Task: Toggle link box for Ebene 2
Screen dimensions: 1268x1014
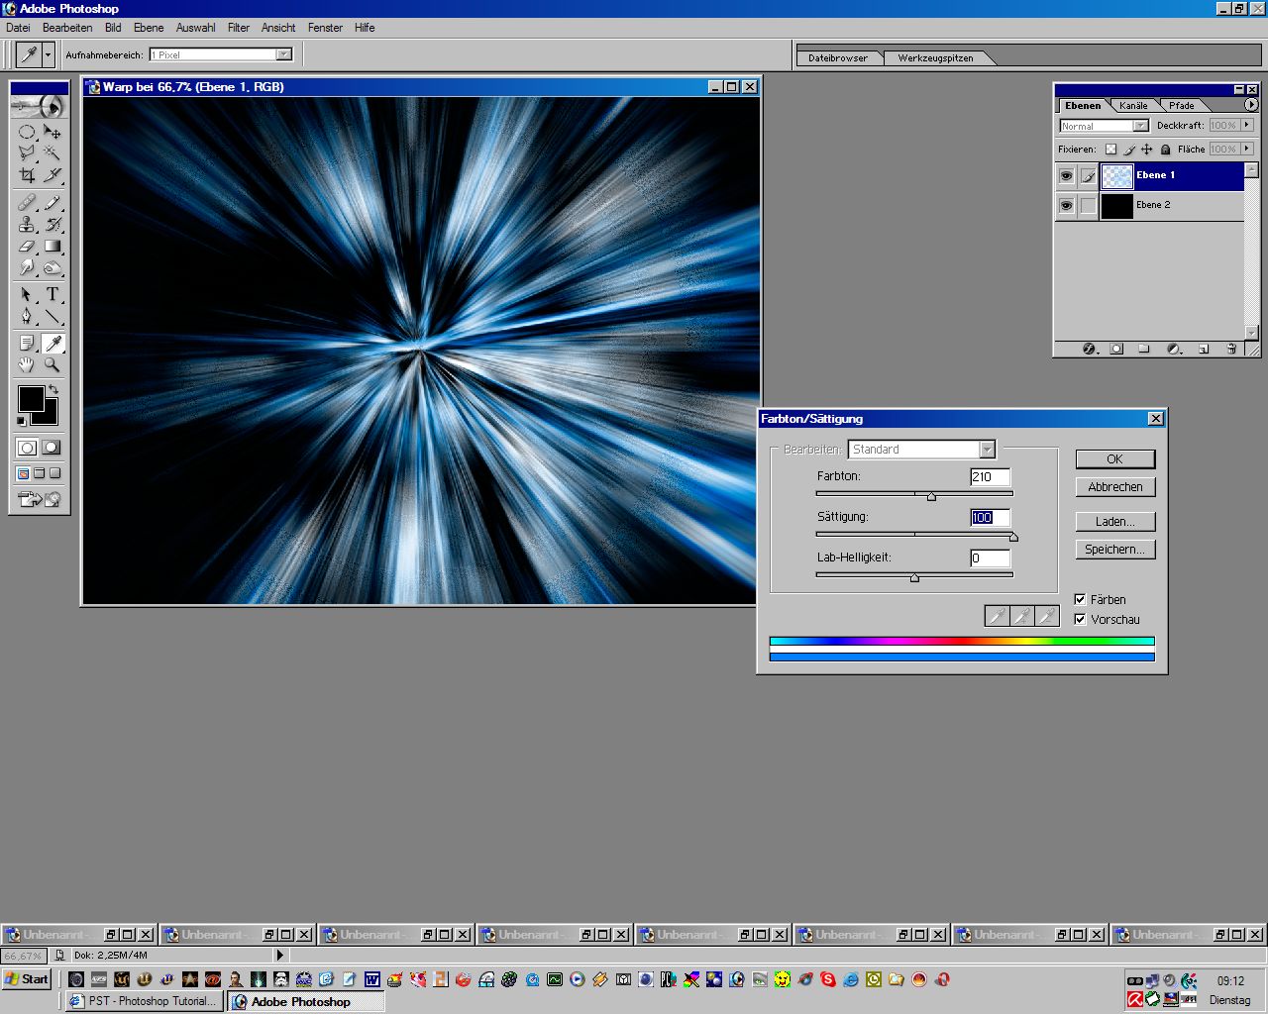Action: 1088,206
